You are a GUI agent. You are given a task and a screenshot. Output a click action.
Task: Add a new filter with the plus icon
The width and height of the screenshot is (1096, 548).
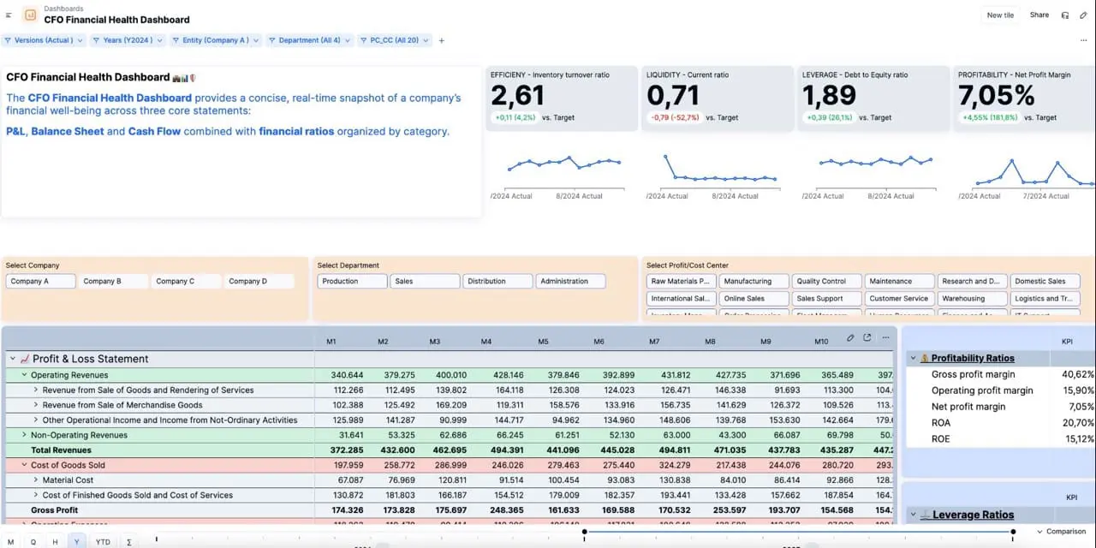440,39
